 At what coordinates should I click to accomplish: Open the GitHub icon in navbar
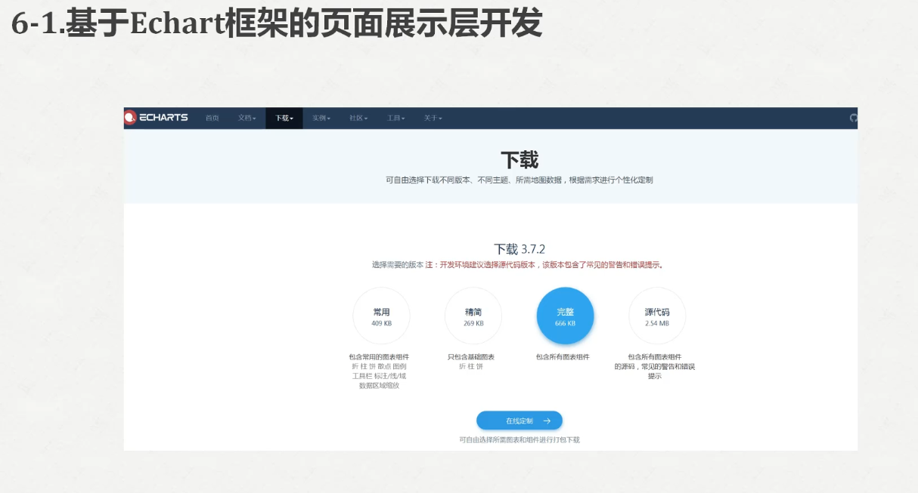pyautogui.click(x=854, y=118)
